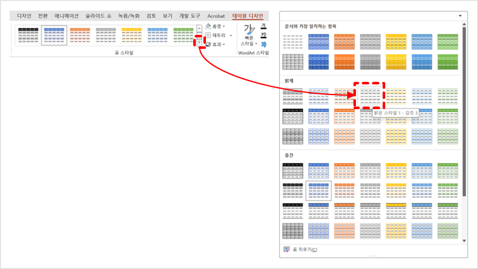Choose the orange bordered style in 밝게 second row
Image resolution: width=478 pixels, height=269 pixels.
(x=345, y=116)
